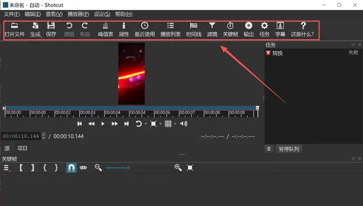This screenshot has height=206, width=363.
Task: Click the 打开文件 (Open File) button
Action: click(x=15, y=30)
